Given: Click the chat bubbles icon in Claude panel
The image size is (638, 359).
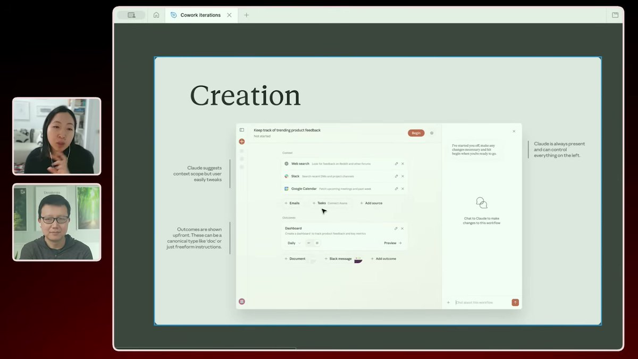Looking at the screenshot, I should [482, 203].
